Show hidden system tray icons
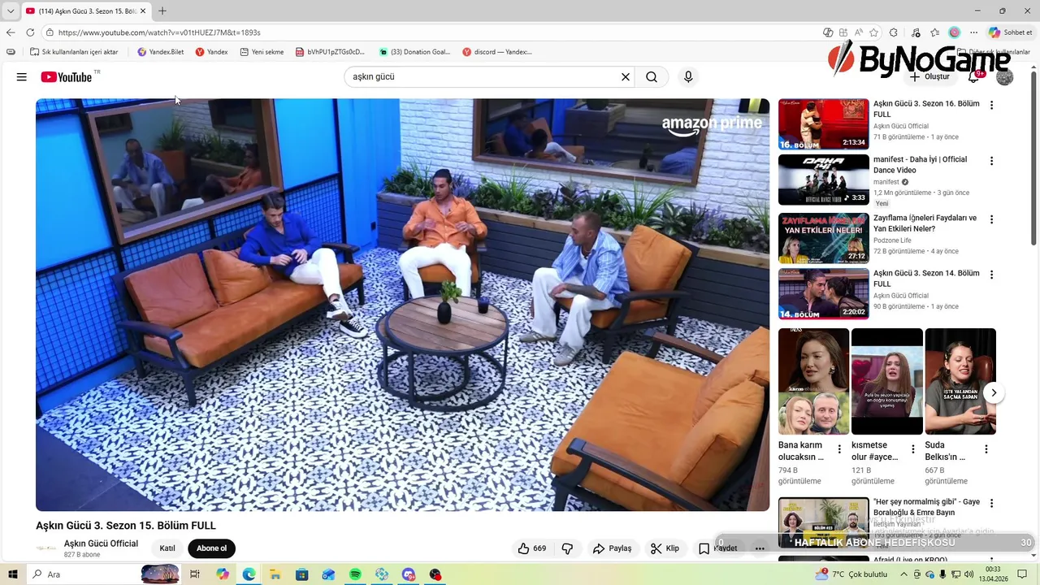1040x585 pixels. point(904,574)
